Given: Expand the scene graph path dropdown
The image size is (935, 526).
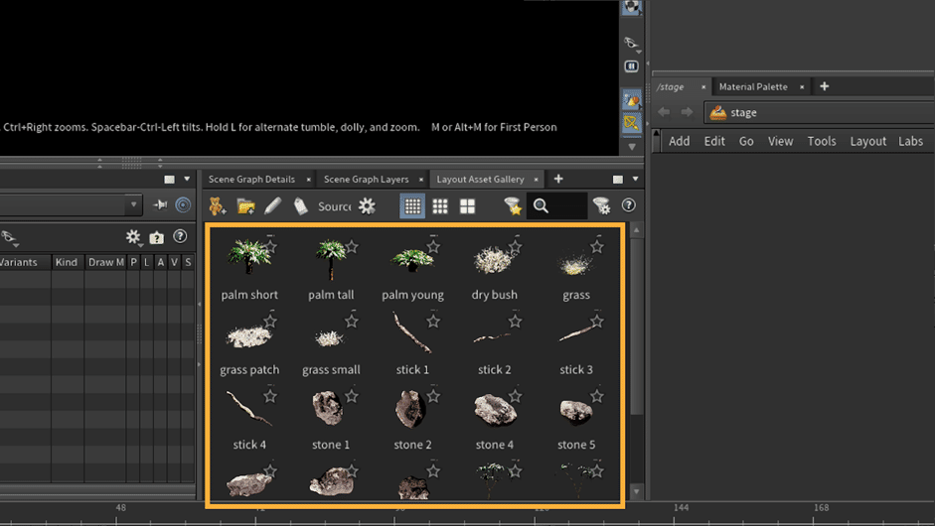Looking at the screenshot, I should pos(134,205).
